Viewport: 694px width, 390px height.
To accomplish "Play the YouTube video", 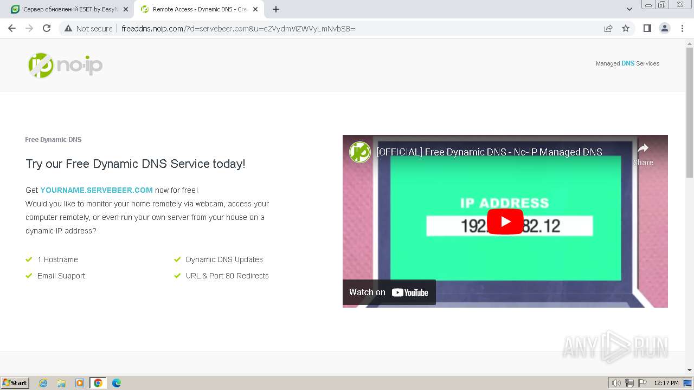I will tap(505, 222).
